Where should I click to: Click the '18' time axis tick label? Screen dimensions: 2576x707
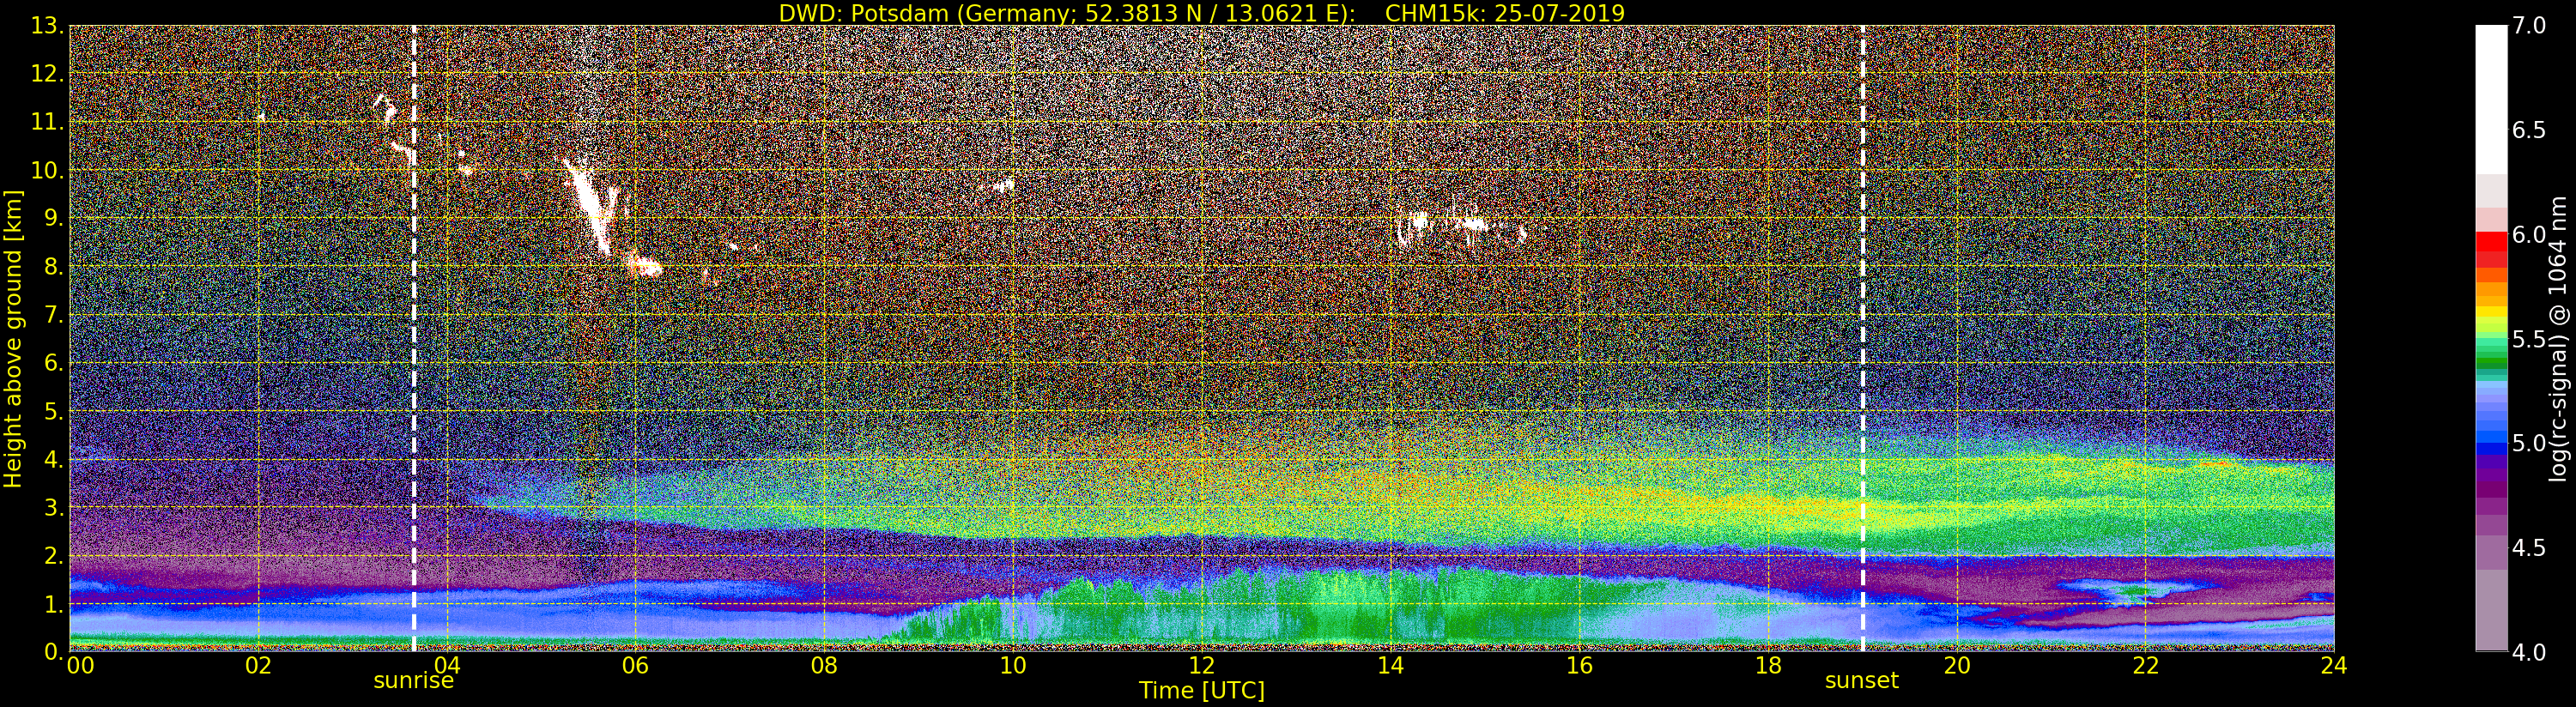pos(1768,665)
